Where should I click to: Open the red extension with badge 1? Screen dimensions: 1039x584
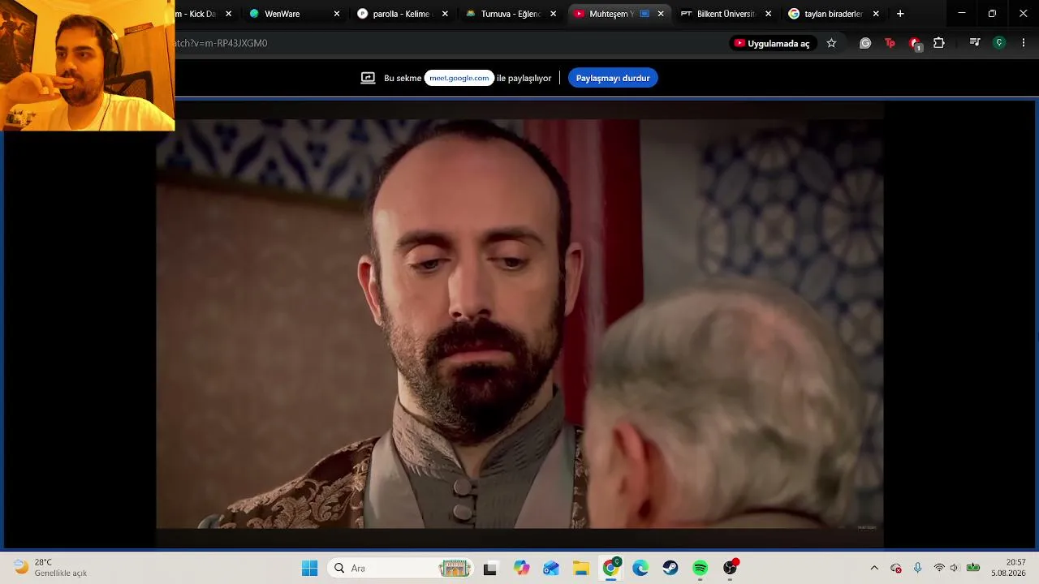915,43
